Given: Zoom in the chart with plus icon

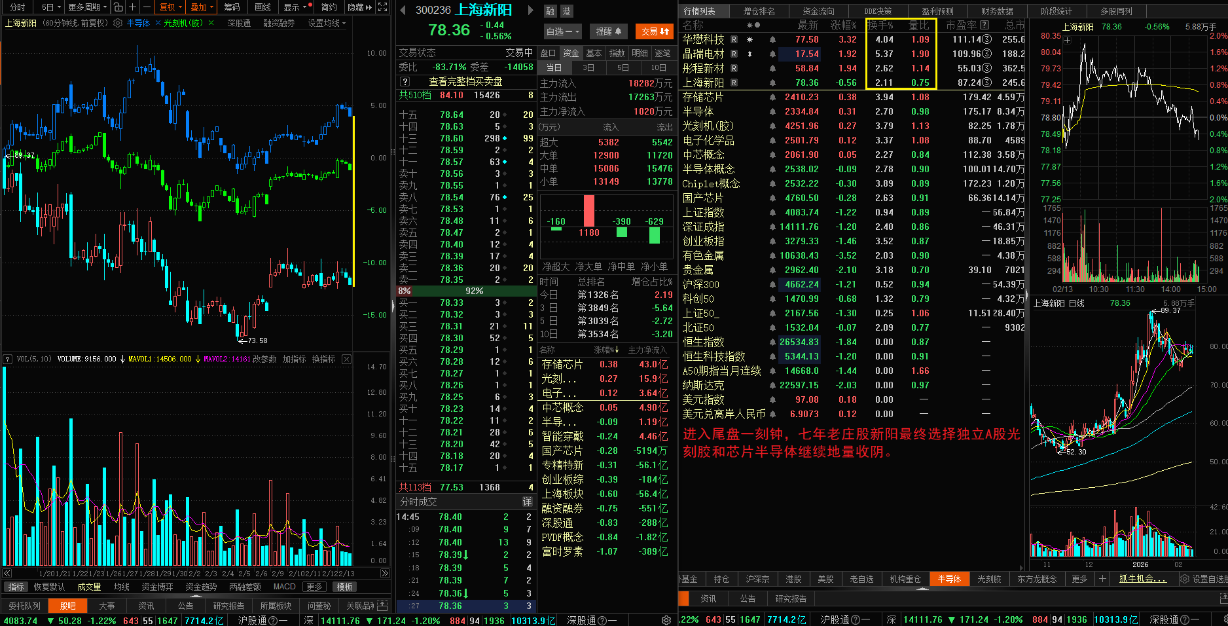Looking at the screenshot, I should 132,7.
